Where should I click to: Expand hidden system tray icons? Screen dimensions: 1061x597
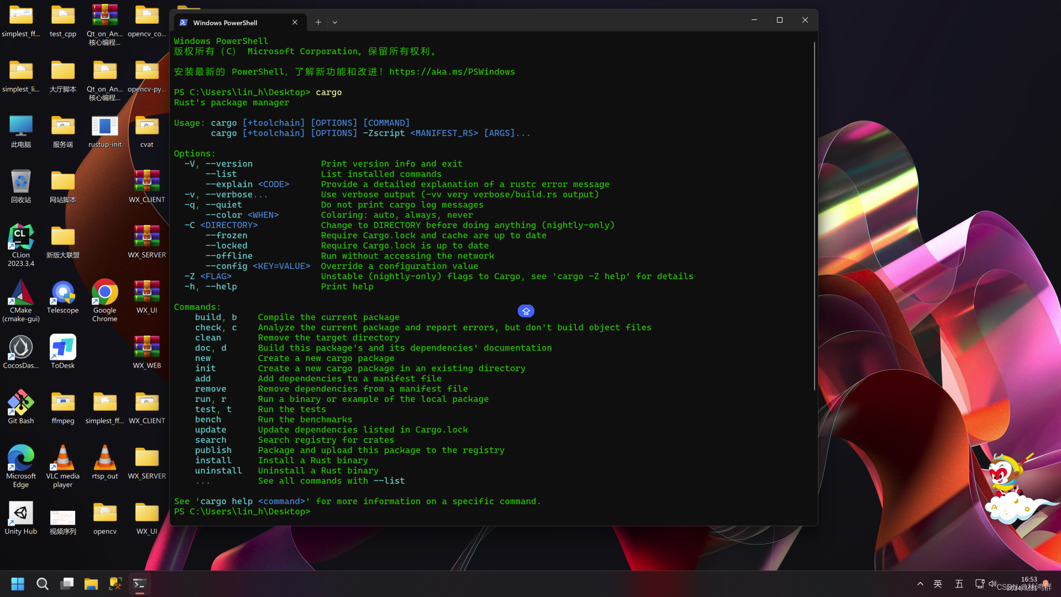coord(920,583)
